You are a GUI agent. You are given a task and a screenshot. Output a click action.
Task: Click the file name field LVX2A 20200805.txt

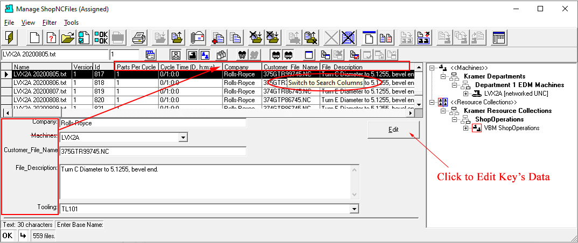coord(55,55)
